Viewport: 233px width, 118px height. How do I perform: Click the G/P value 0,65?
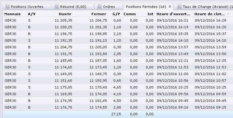(x=117, y=81)
